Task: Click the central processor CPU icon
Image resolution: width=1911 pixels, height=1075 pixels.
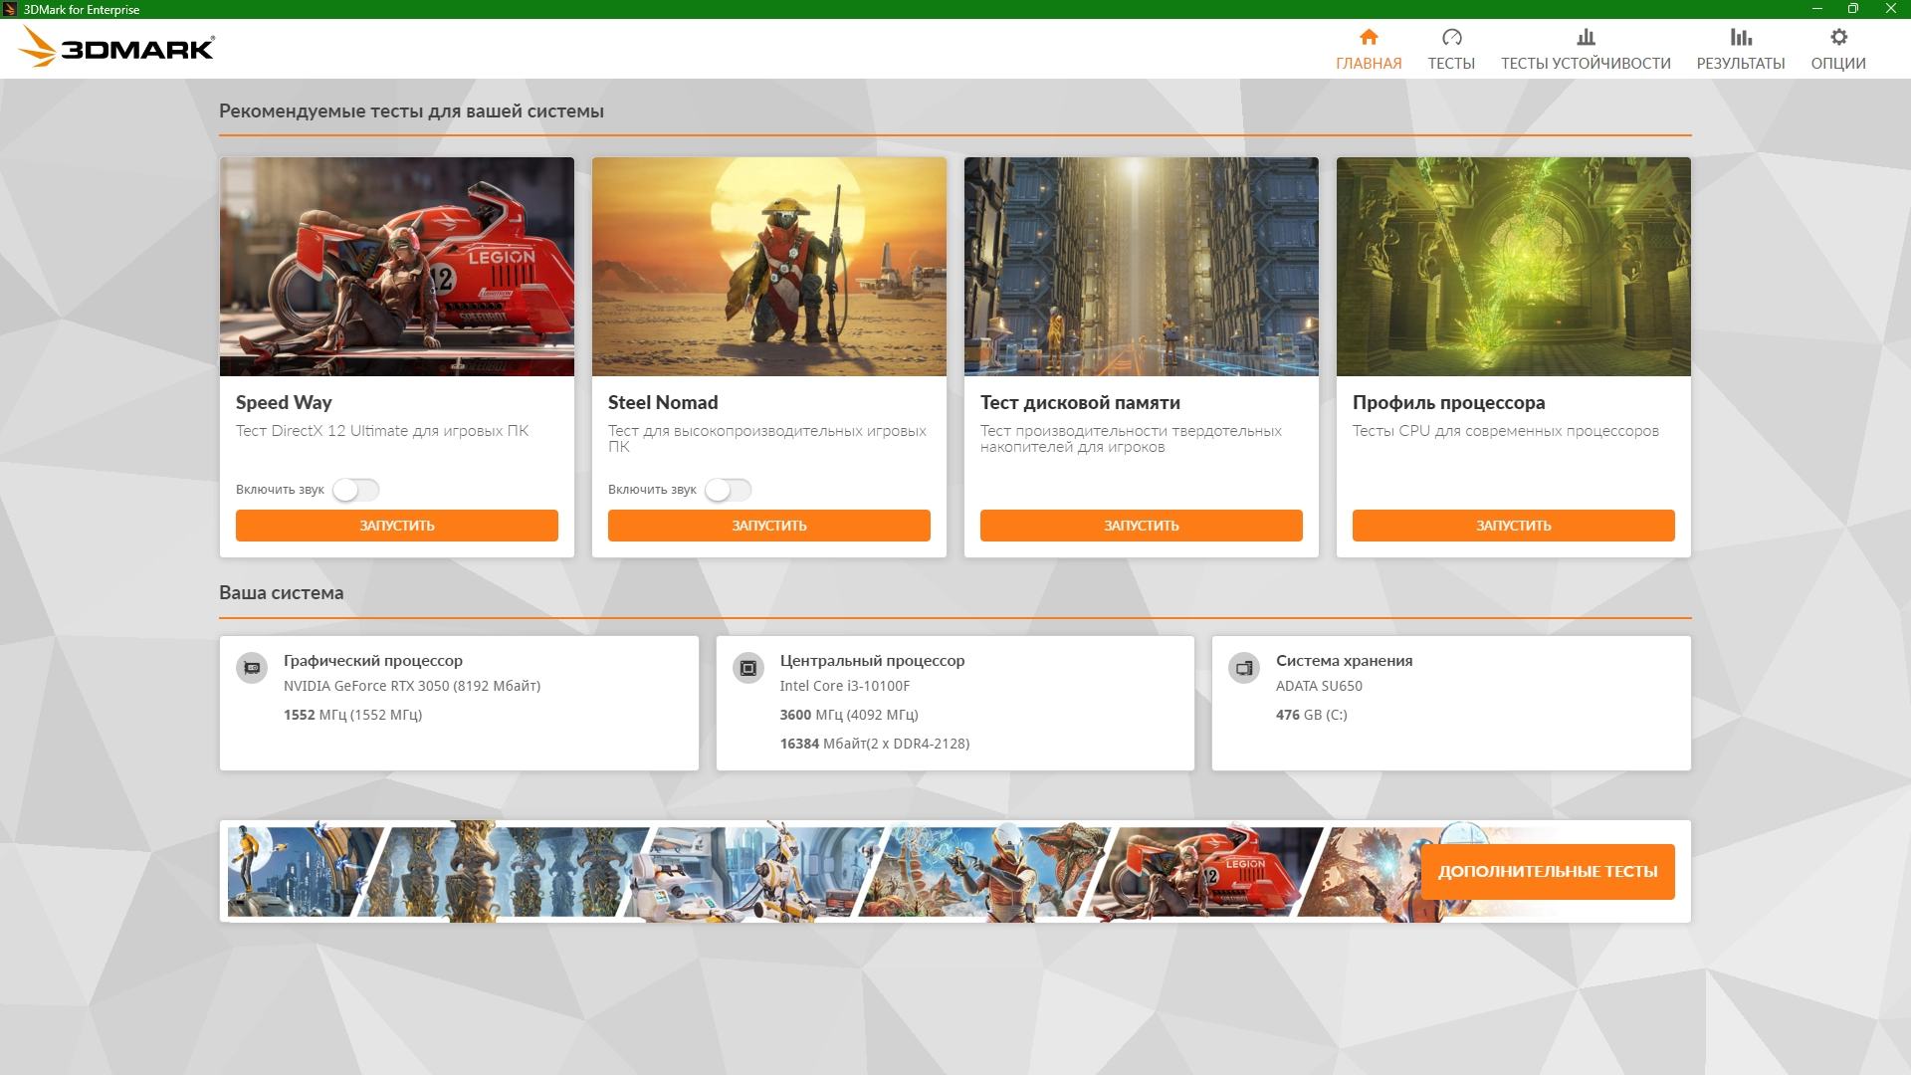Action: [x=747, y=668]
